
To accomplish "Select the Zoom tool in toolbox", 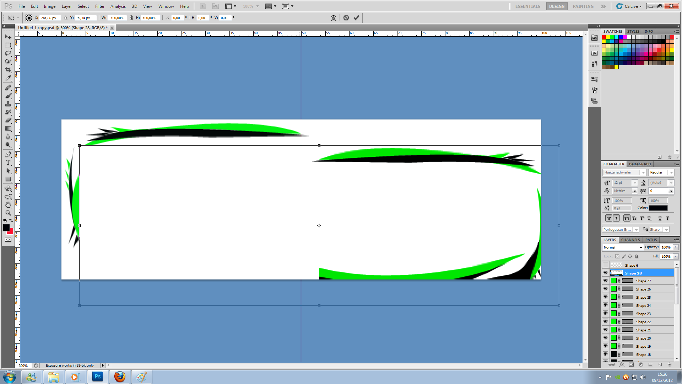I will [8, 213].
